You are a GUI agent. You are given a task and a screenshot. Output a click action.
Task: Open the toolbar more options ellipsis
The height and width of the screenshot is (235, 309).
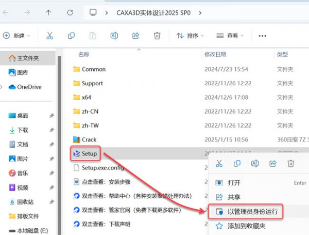click(262, 36)
